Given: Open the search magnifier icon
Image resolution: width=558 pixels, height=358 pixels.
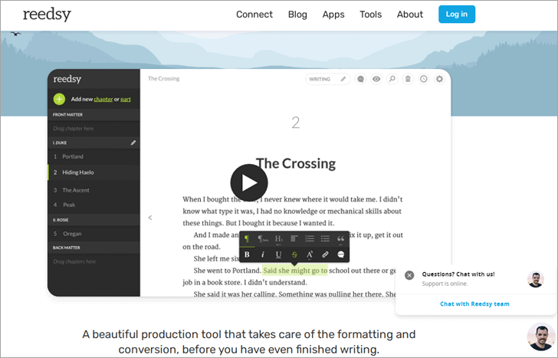Looking at the screenshot, I should click(392, 79).
